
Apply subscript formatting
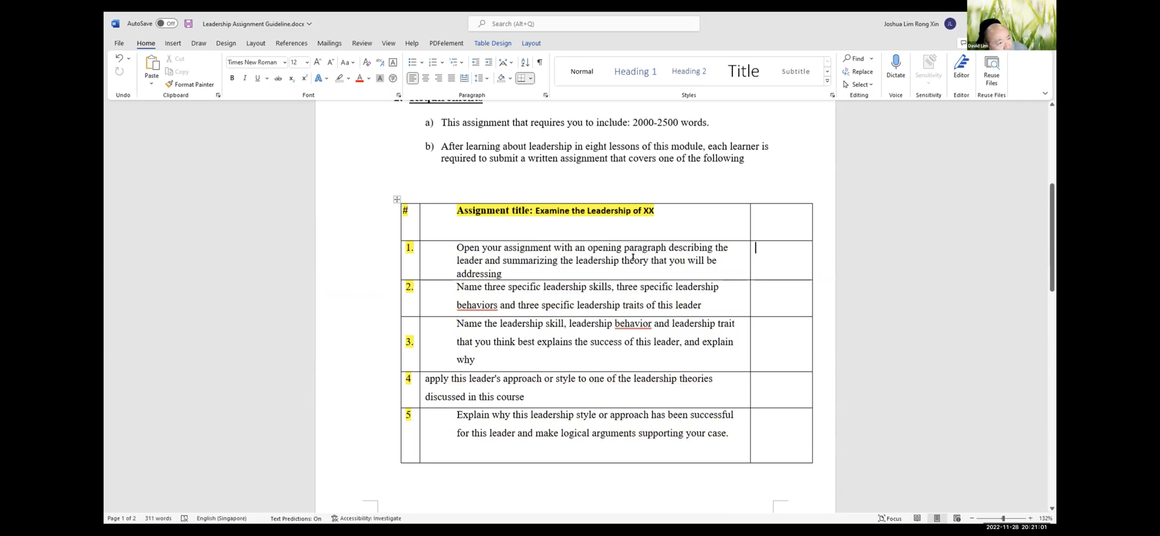pos(291,79)
